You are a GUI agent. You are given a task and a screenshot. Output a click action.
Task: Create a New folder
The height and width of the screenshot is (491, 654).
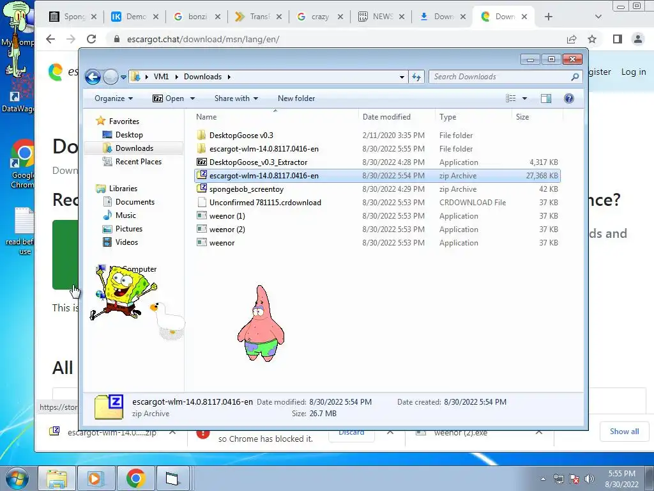[296, 98]
